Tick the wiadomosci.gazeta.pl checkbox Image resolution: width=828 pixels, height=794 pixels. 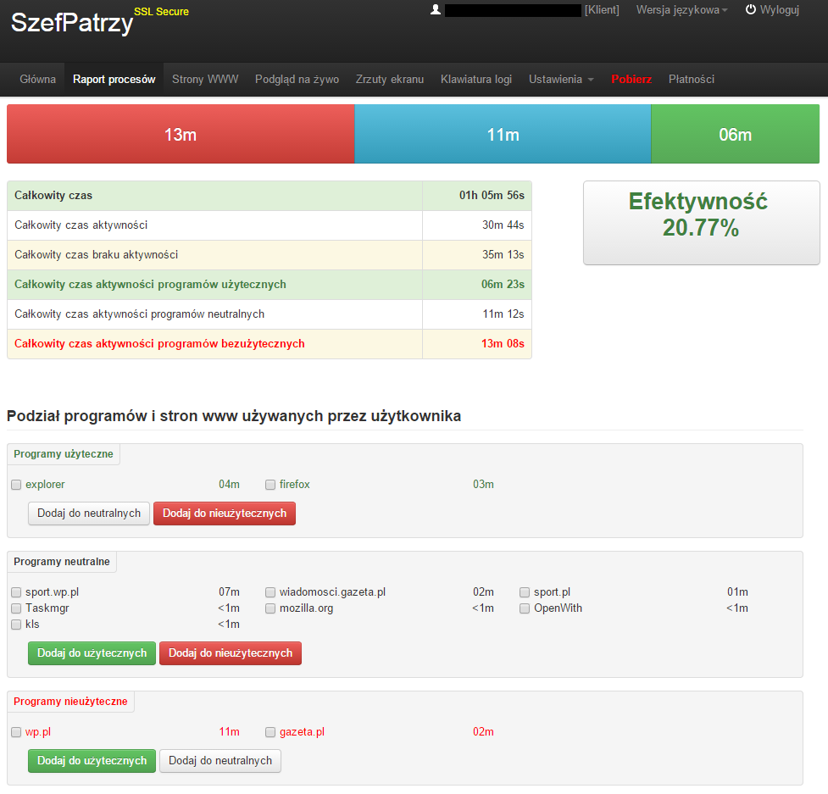[270, 592]
